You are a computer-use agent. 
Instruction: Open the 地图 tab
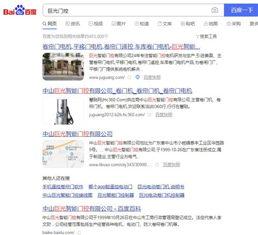[x=211, y=24]
